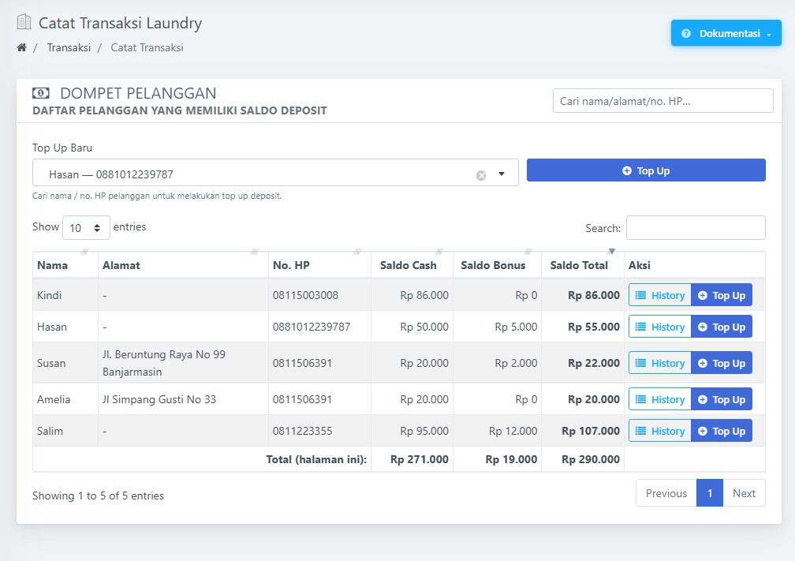Click the money icon beside Dompet Pelanggan
This screenshot has height=561, width=795.
(41, 93)
